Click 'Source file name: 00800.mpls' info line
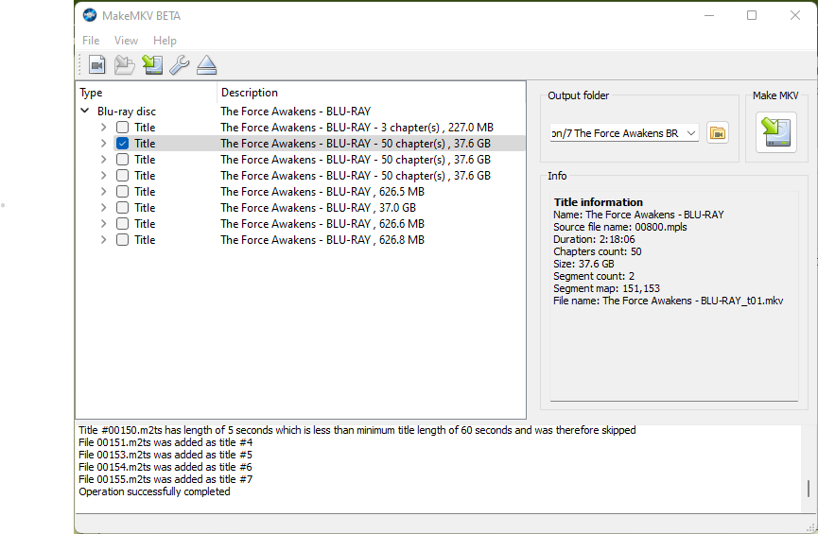The width and height of the screenshot is (818, 534). tap(619, 227)
